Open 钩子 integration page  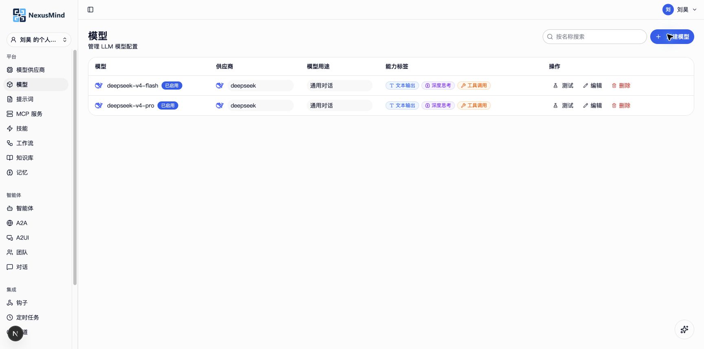tap(36, 303)
